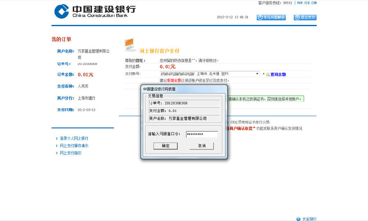This screenshot has height=221, width=368.
Task: Click the 我的订单 heading
Action: pyautogui.click(x=61, y=39)
